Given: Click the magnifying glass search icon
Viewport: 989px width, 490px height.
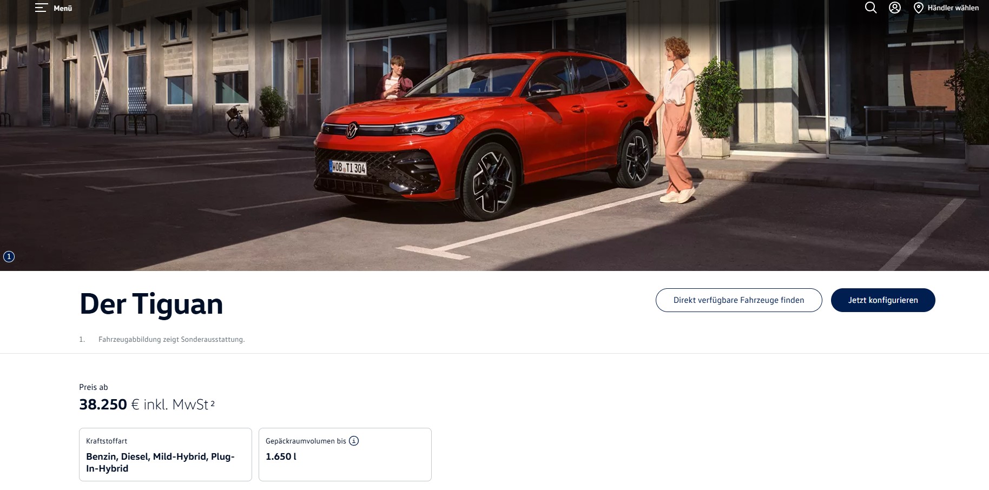Looking at the screenshot, I should click(x=871, y=8).
